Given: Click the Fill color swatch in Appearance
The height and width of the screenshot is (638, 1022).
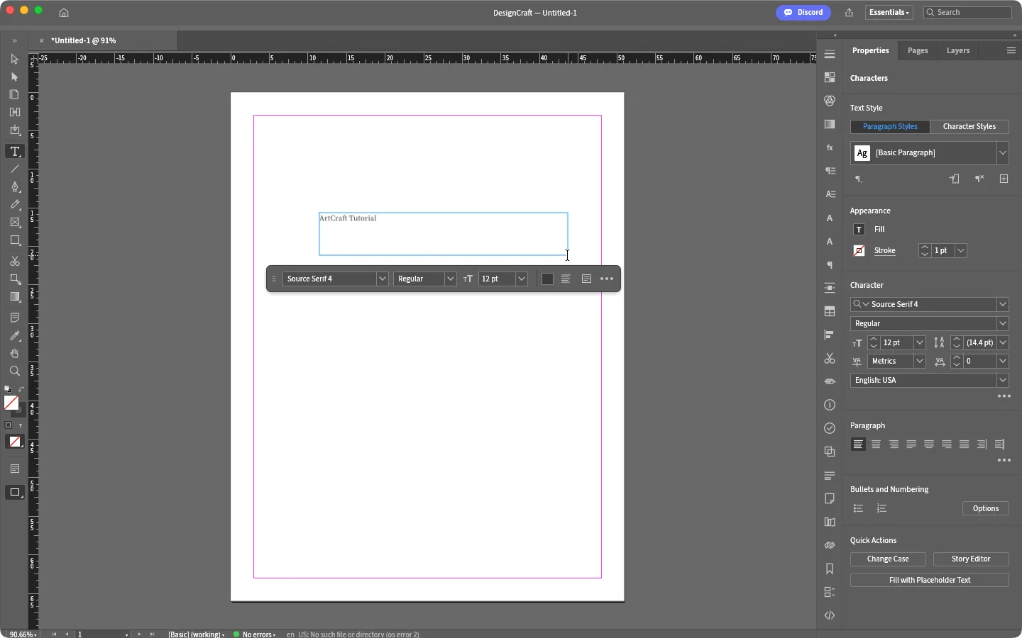Looking at the screenshot, I should pyautogui.click(x=859, y=230).
